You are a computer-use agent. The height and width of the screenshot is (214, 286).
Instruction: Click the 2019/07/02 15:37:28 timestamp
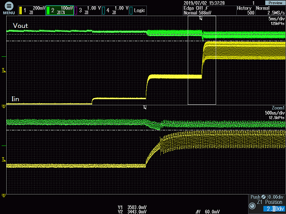click(204, 3)
